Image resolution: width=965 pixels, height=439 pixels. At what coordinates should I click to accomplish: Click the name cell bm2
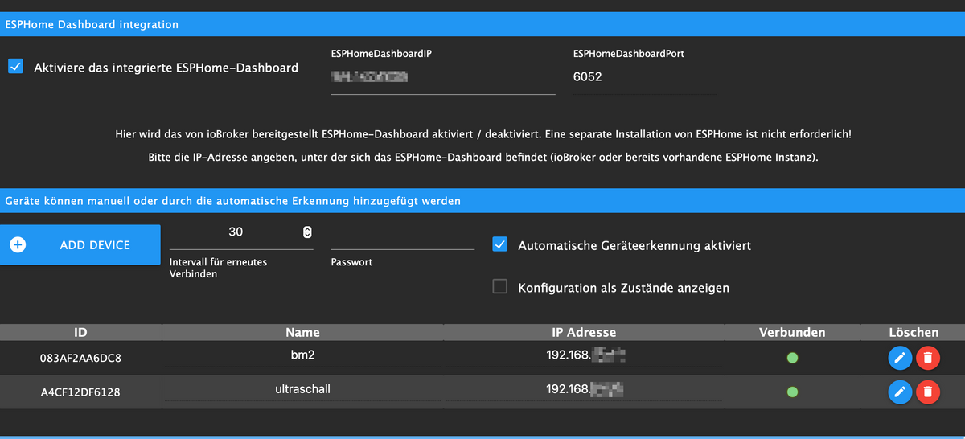(303, 355)
